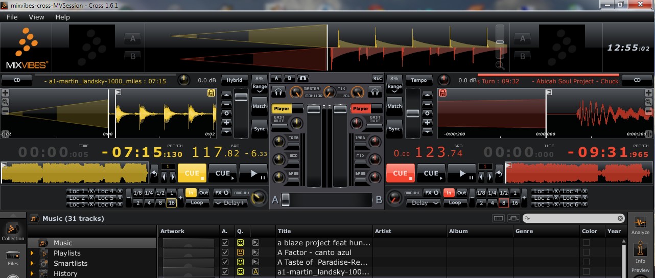Uncheck analyzed checkbox for a blaze project row

[225, 243]
